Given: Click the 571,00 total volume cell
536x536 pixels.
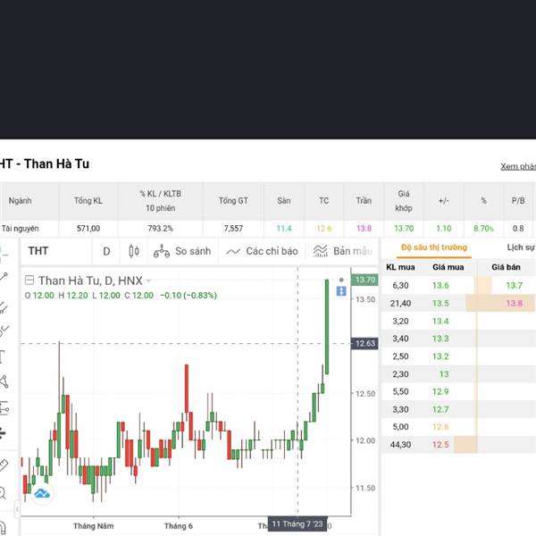Looking at the screenshot, I should [x=88, y=229].
